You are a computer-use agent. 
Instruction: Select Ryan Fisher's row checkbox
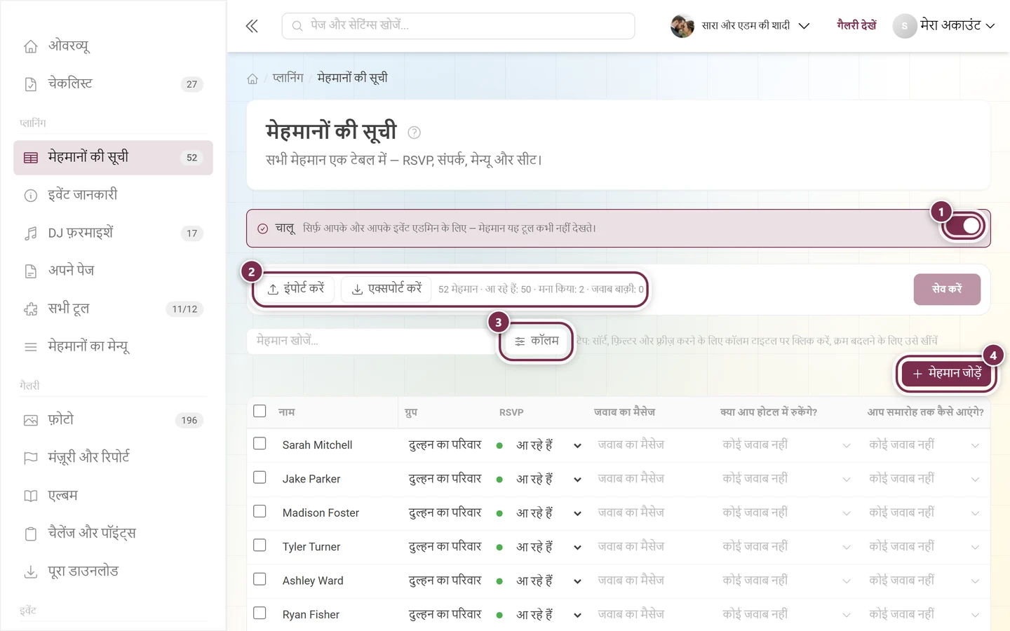point(260,613)
